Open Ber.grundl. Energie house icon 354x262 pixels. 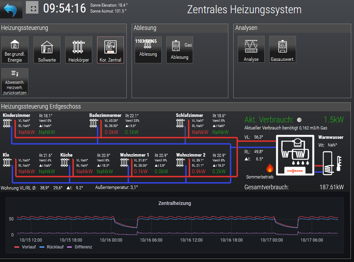click(15, 50)
